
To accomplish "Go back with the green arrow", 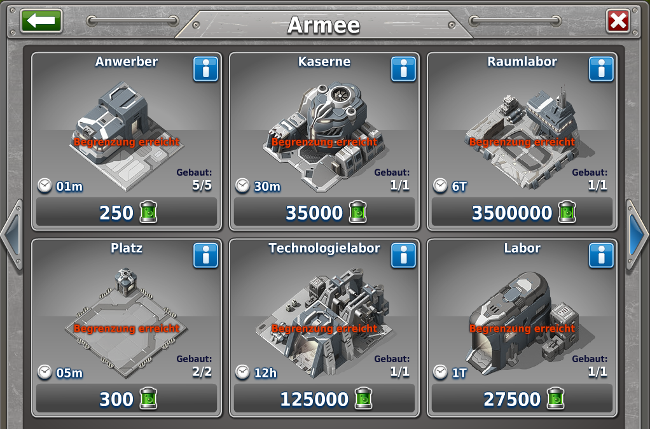I will (41, 20).
